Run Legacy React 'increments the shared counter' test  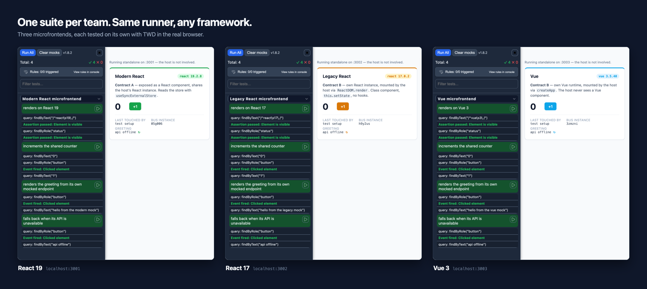tap(305, 147)
